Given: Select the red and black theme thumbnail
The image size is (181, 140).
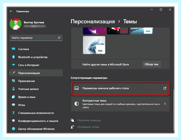Looking at the screenshot, I should pyautogui.click(x=118, y=31).
